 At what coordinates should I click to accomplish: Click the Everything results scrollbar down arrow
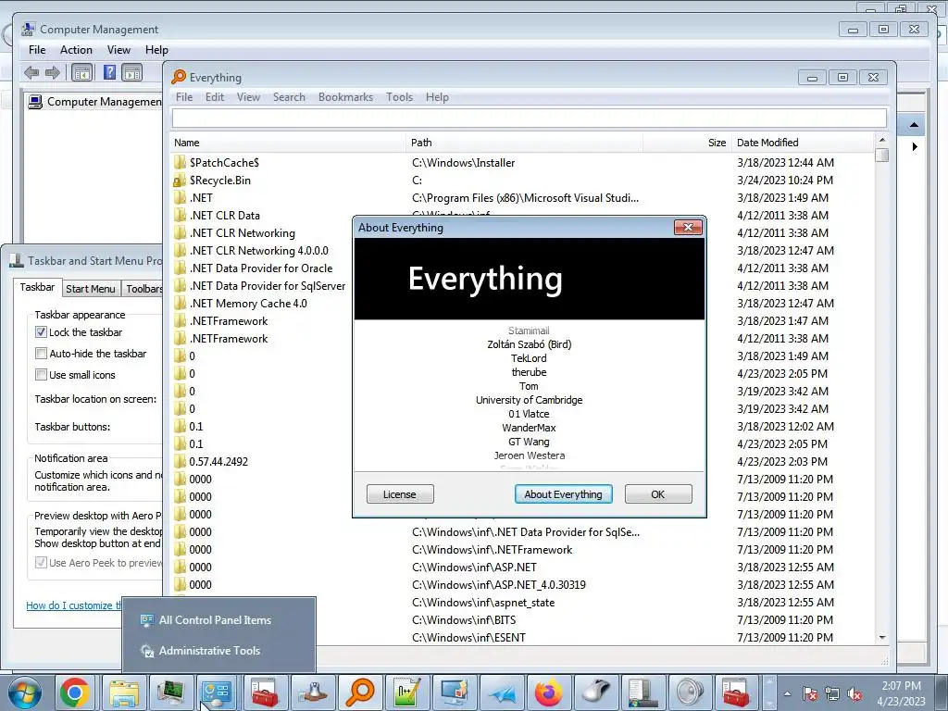coord(882,637)
